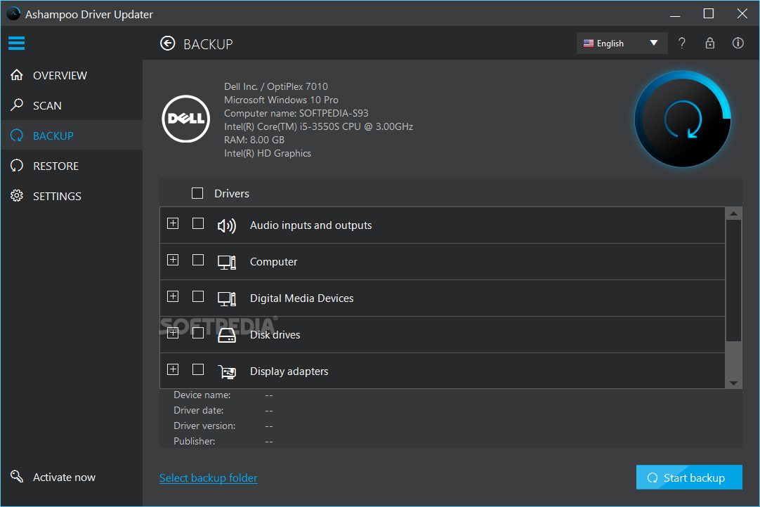The height and width of the screenshot is (507, 760).
Task: Open the English language dropdown
Action: pos(622,43)
